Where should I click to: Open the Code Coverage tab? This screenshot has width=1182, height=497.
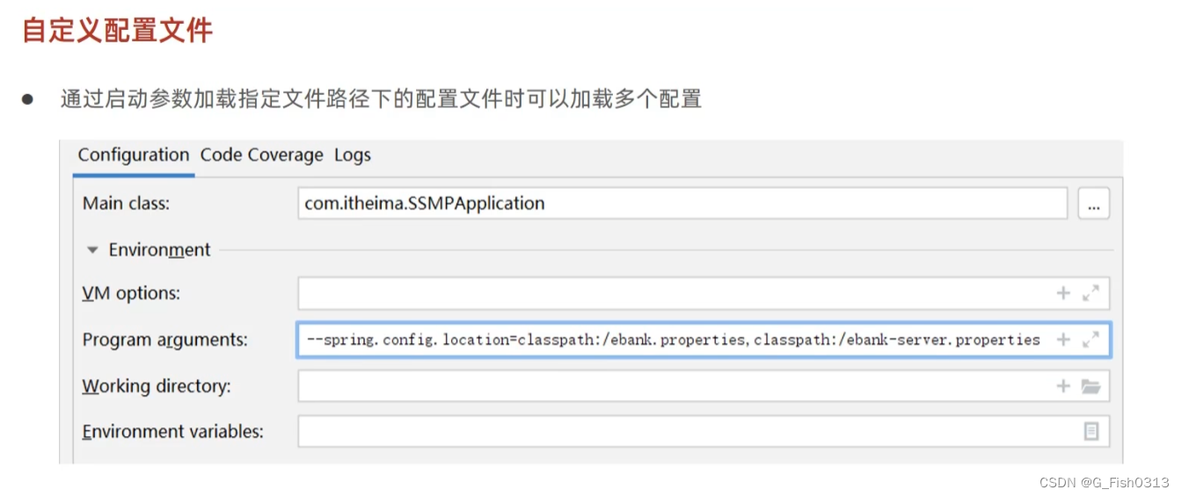click(x=262, y=155)
